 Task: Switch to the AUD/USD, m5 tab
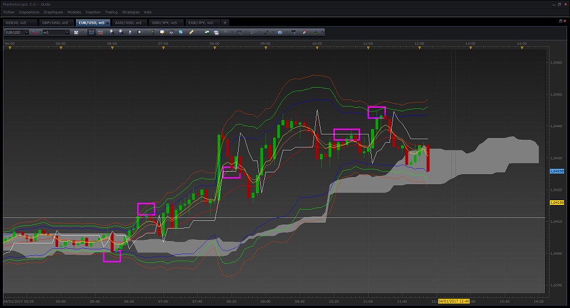coord(129,23)
